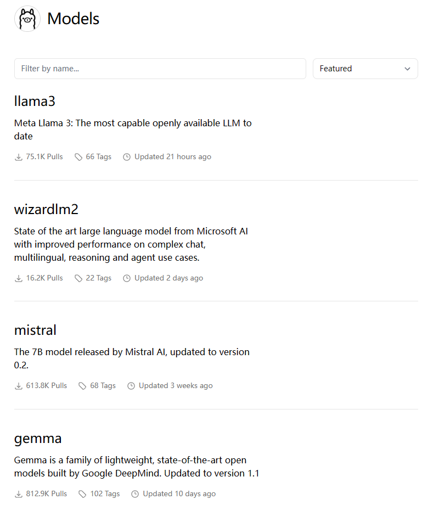This screenshot has height=505, width=422.
Task: Click the tag icon beside 22 Tags
Action: click(78, 278)
